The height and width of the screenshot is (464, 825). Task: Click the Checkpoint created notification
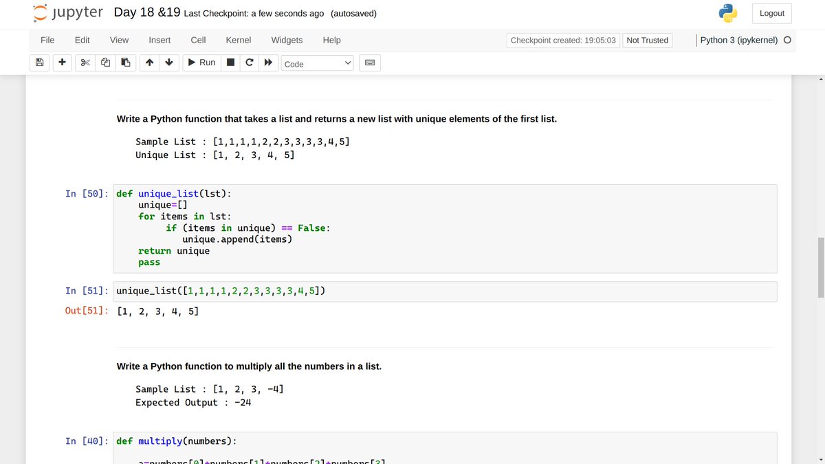click(563, 40)
